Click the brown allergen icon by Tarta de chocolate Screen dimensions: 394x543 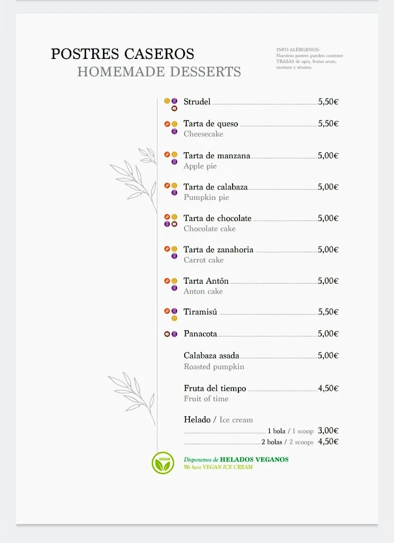point(174,224)
